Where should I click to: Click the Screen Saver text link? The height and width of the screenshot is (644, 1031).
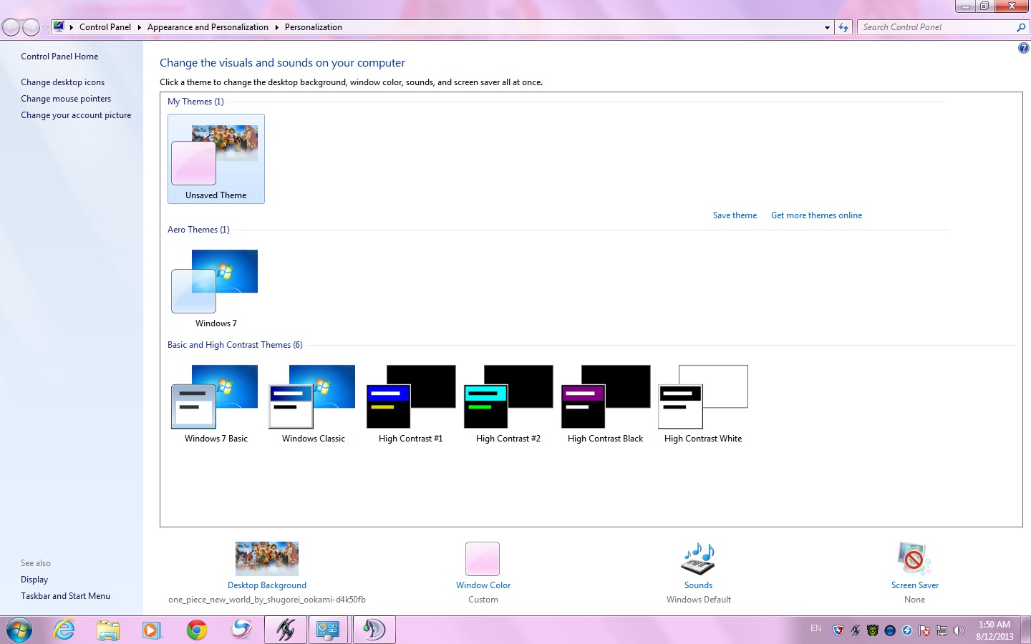coord(915,585)
